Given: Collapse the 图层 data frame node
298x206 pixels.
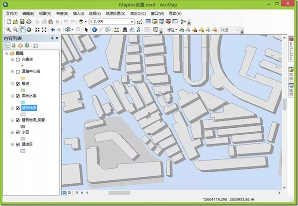Looking at the screenshot, I should pyautogui.click(x=6, y=53).
